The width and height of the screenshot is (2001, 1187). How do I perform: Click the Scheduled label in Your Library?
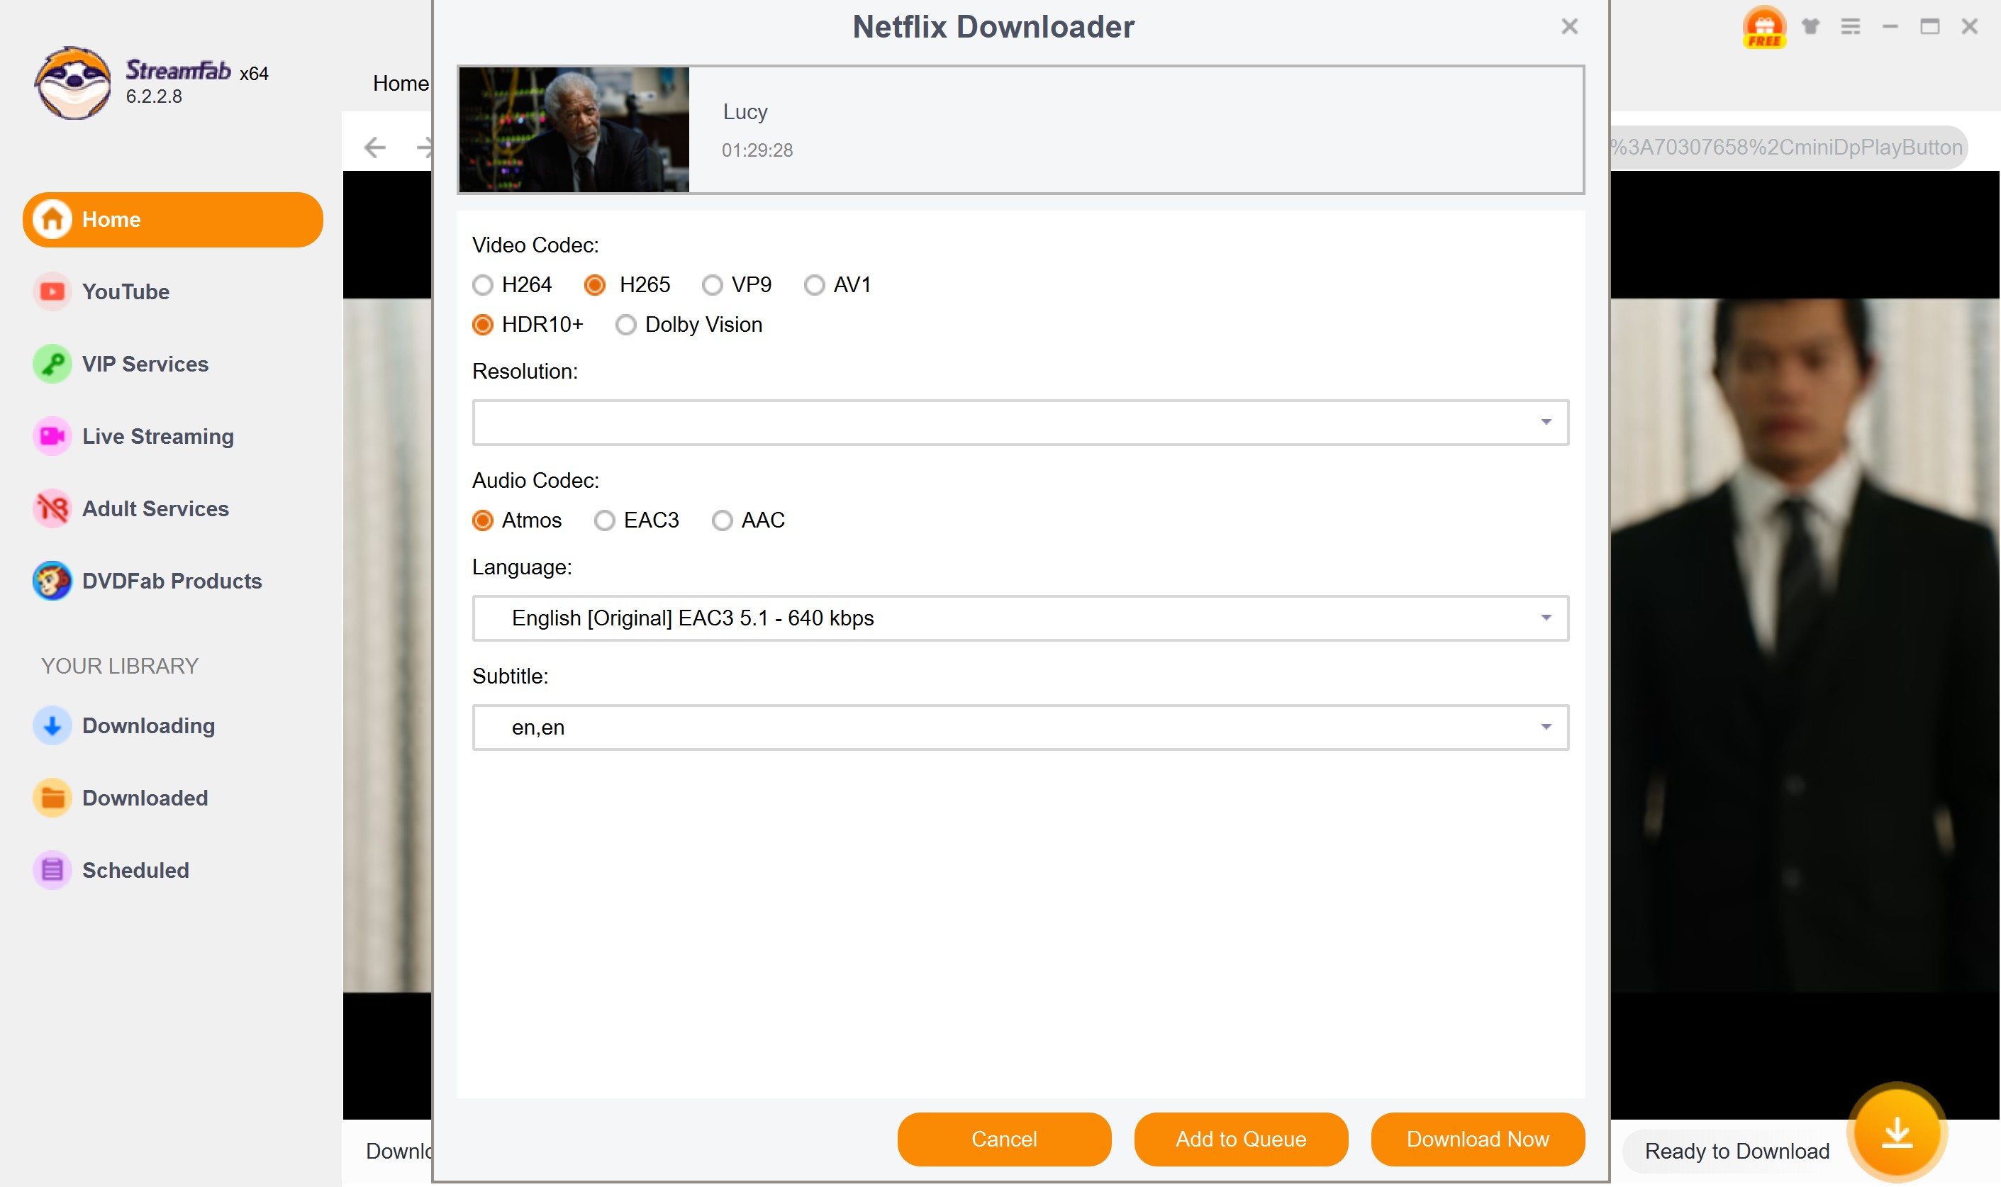(135, 870)
